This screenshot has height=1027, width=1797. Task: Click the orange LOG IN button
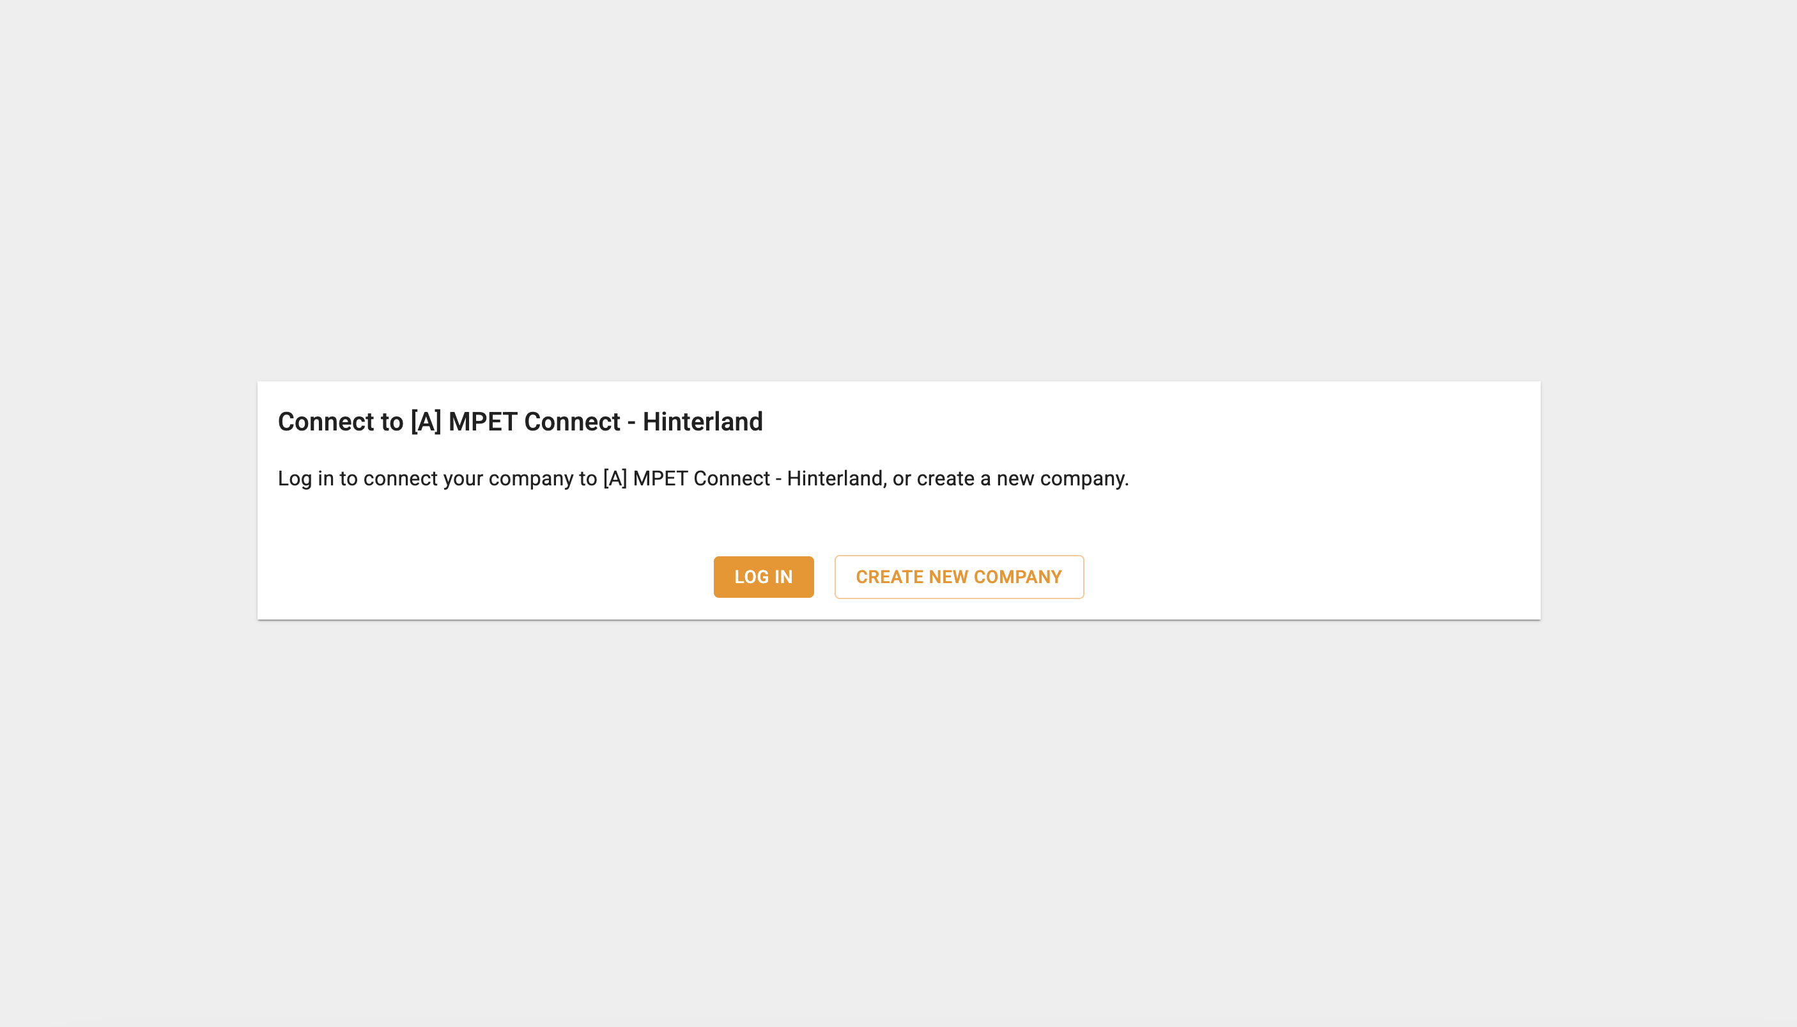(764, 577)
